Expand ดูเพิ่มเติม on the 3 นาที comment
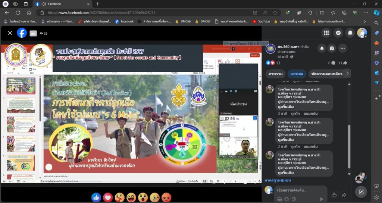The height and width of the screenshot is (203, 382). (x=286, y=107)
